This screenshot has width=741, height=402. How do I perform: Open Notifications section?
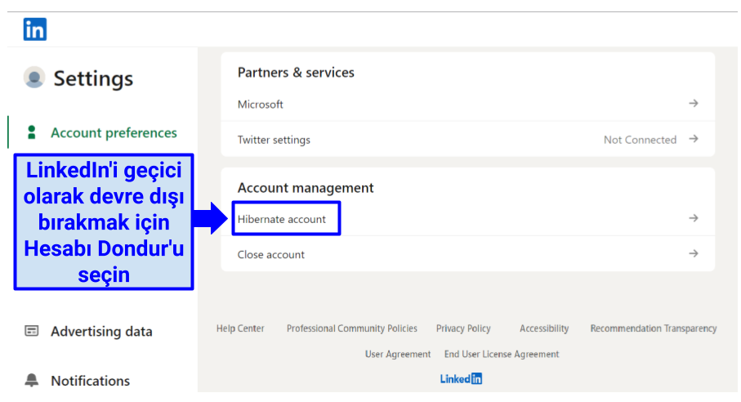point(90,381)
